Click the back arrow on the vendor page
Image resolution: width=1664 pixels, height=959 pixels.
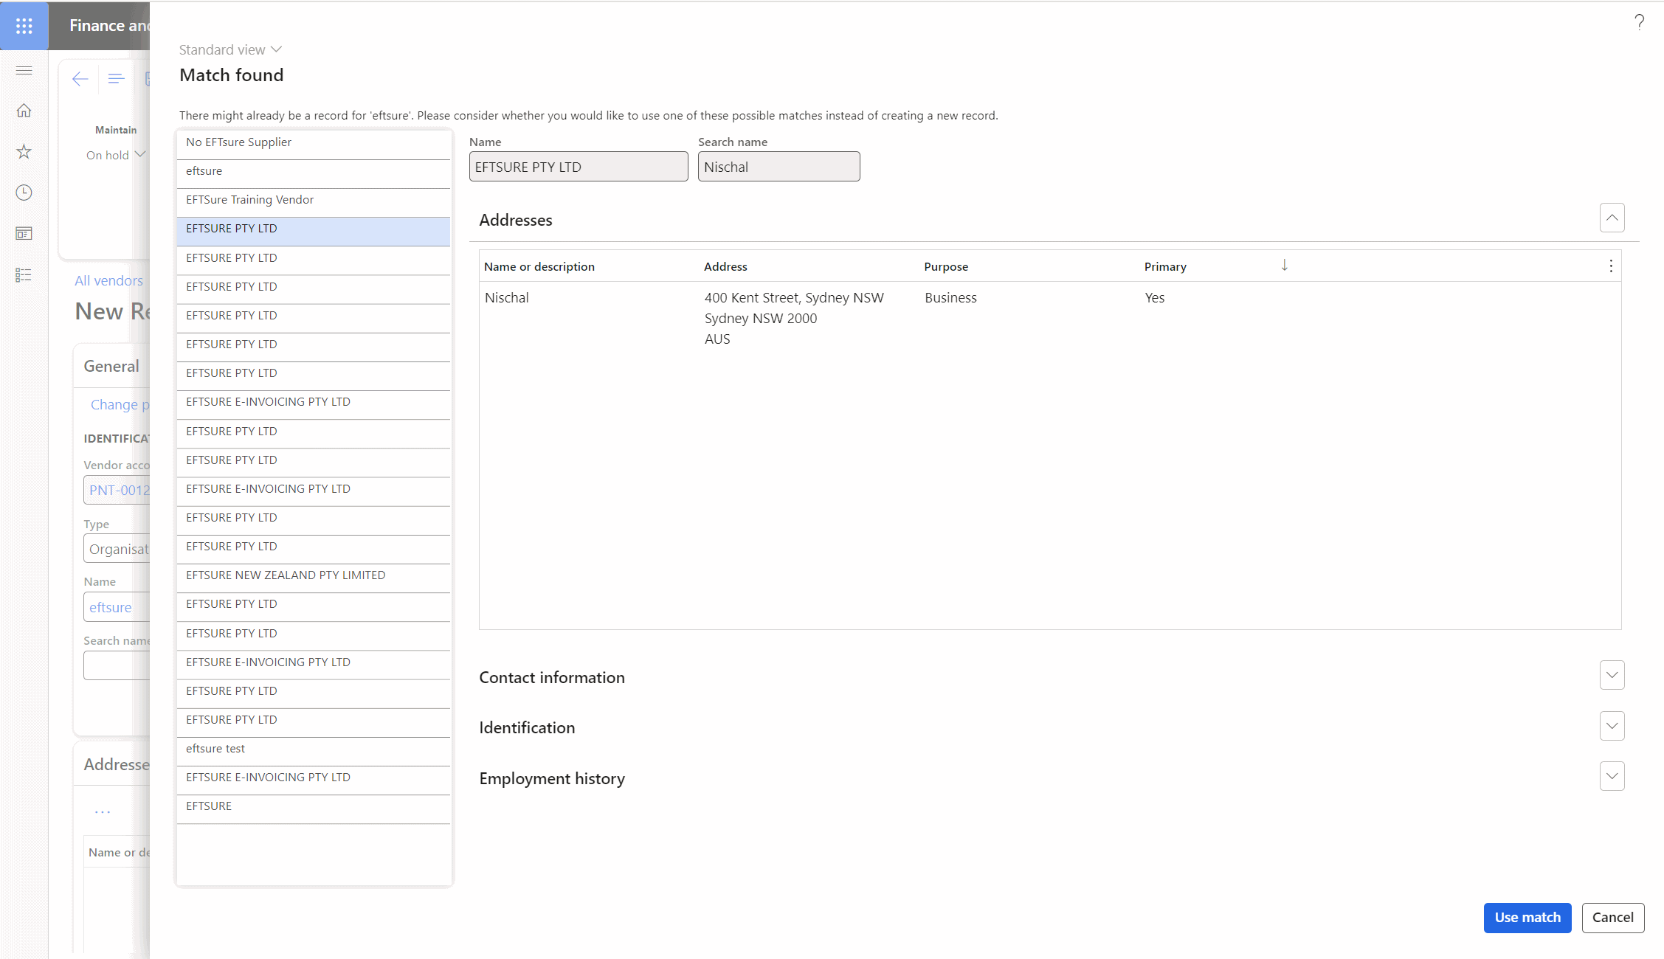(x=80, y=79)
